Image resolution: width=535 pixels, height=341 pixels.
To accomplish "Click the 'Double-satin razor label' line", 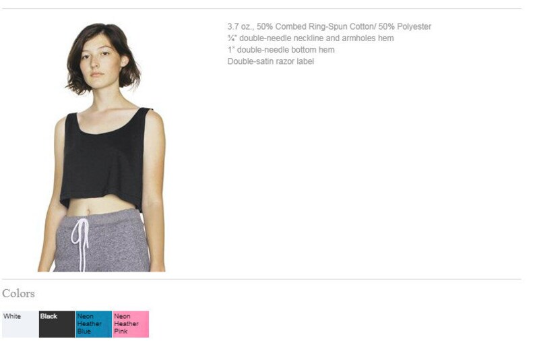I will [x=271, y=61].
